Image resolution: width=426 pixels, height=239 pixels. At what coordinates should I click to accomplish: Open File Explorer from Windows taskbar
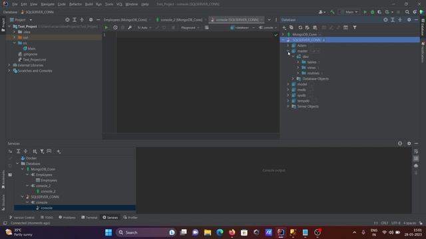click(208, 232)
